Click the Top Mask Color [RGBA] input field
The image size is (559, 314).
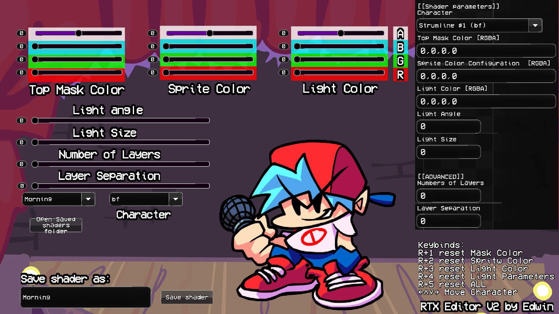[x=486, y=51]
